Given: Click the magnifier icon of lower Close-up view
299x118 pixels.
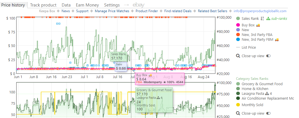Looking at the screenshot, I should click(238, 113).
